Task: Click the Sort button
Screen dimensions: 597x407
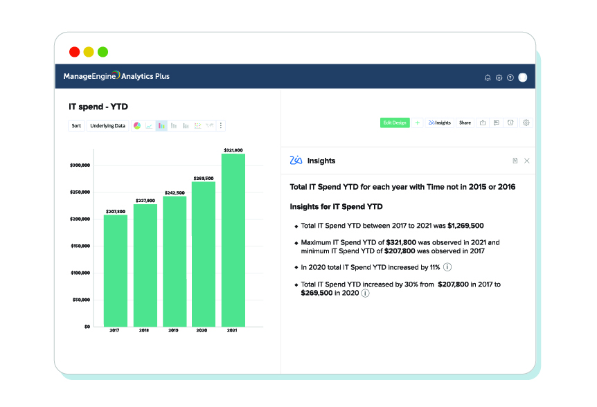Action: coord(76,125)
